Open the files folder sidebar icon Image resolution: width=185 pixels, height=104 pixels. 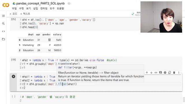point(3,39)
